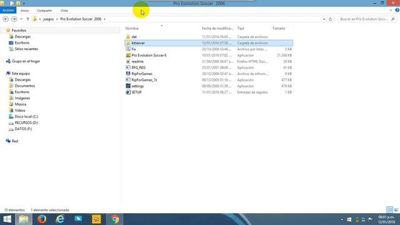The height and width of the screenshot is (225, 400).
Task: Open Imágenes under Este equipo
Action: [x=22, y=98]
